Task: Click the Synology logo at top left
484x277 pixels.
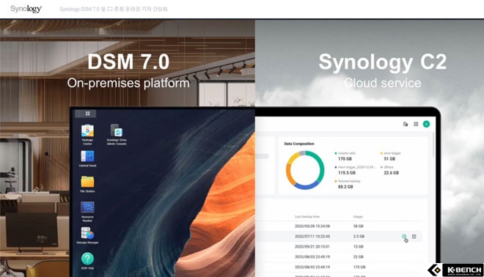Action: pyautogui.click(x=26, y=9)
